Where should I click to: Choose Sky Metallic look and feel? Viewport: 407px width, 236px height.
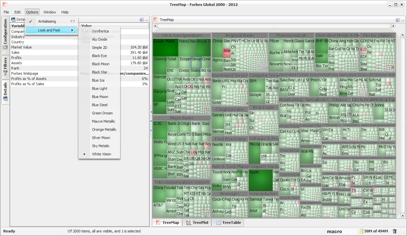[99, 146]
